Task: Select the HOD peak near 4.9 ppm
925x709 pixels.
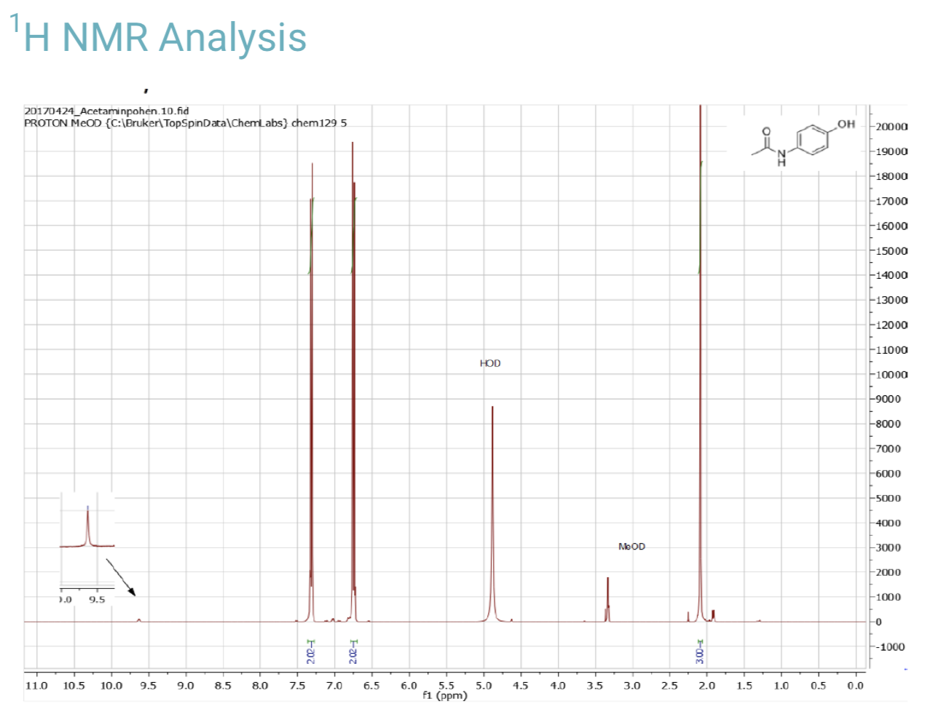Action: tap(492, 510)
